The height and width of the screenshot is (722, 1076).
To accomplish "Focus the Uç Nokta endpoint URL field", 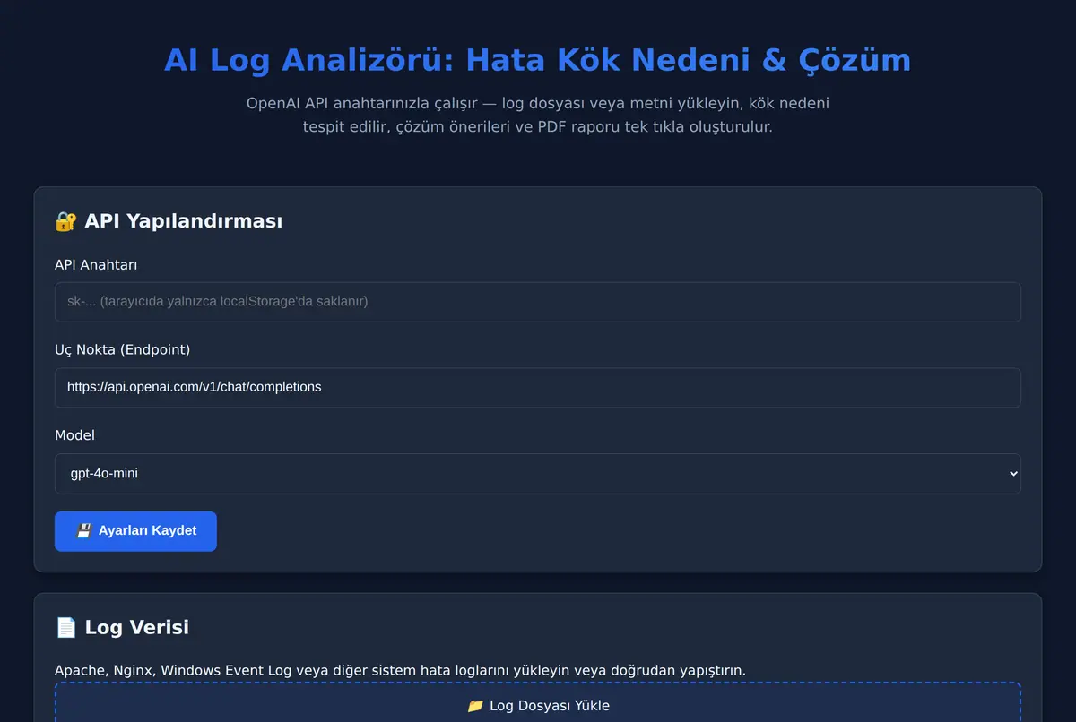I will 537,388.
